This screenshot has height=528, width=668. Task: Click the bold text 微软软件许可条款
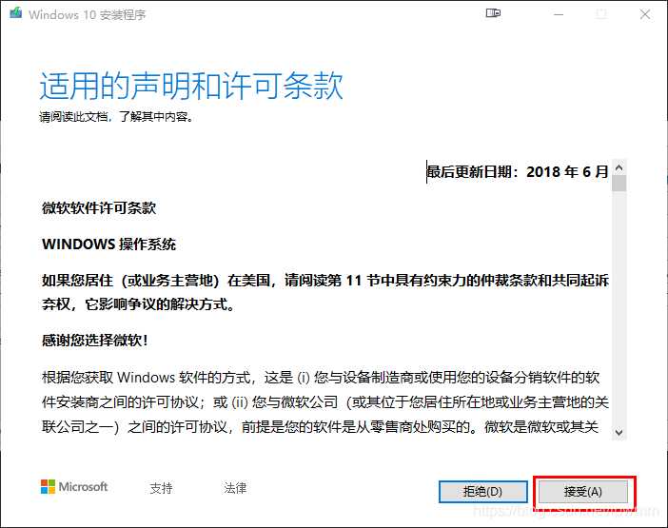coord(99,207)
